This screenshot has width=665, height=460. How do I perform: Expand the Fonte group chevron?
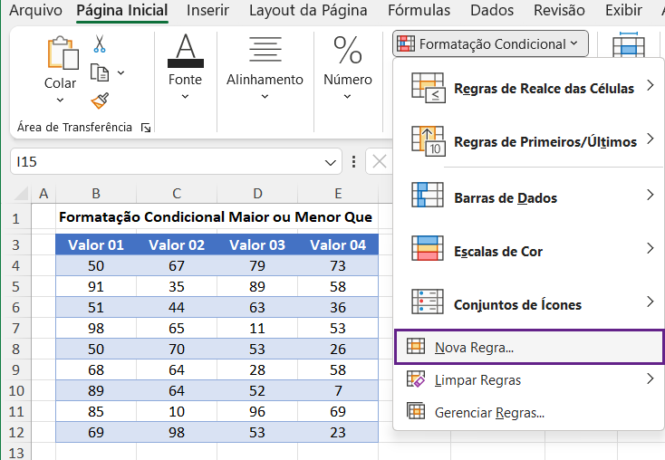coord(186,97)
